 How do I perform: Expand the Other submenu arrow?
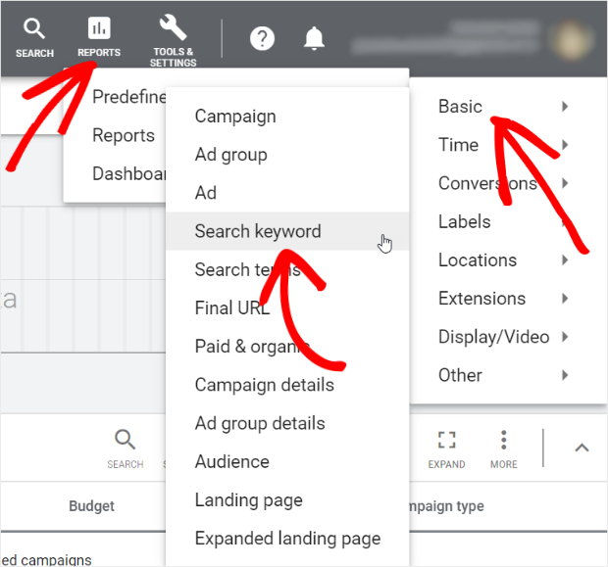point(565,375)
